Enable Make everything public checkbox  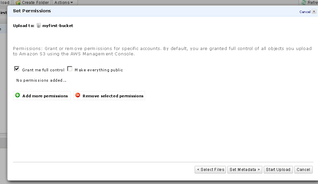[70, 69]
